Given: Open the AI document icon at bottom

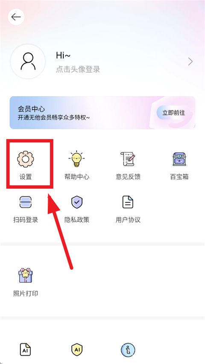Looking at the screenshot, I should click(x=25, y=349).
